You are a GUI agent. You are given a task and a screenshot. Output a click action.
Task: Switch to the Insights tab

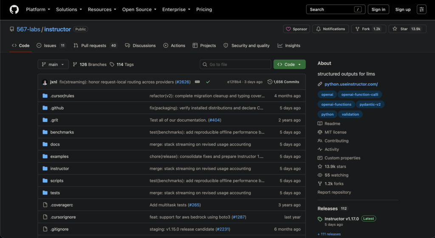(x=289, y=46)
